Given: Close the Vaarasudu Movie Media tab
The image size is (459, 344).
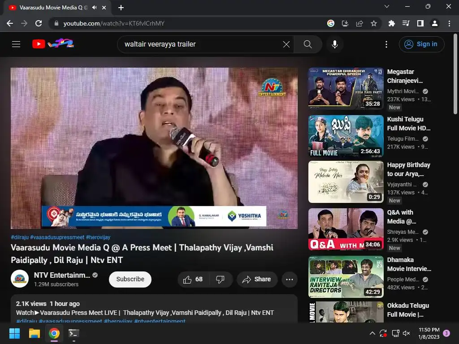Looking at the screenshot, I should click(104, 8).
